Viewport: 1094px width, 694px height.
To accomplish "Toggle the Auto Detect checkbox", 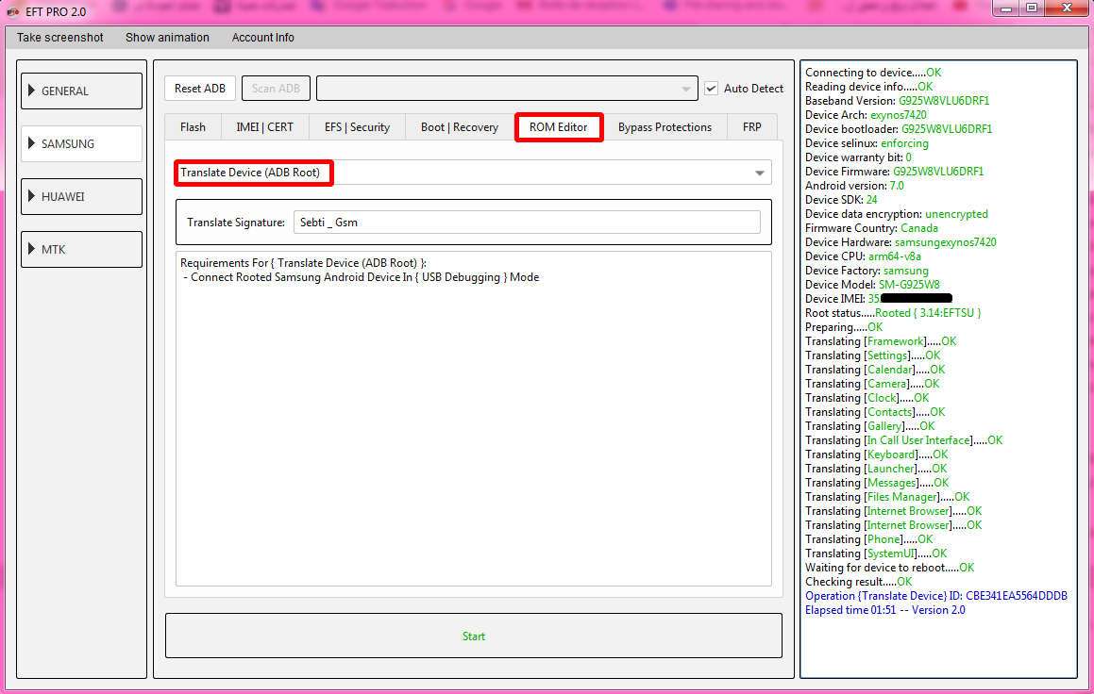I will pyautogui.click(x=712, y=89).
